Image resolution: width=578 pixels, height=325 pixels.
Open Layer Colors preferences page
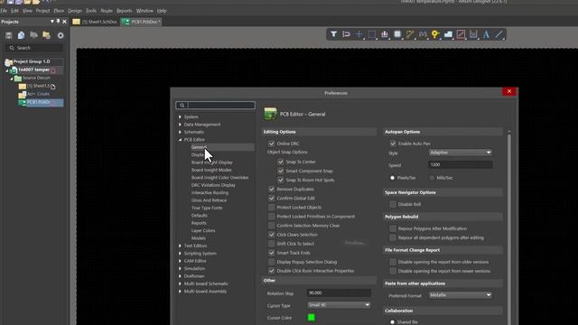tap(203, 231)
